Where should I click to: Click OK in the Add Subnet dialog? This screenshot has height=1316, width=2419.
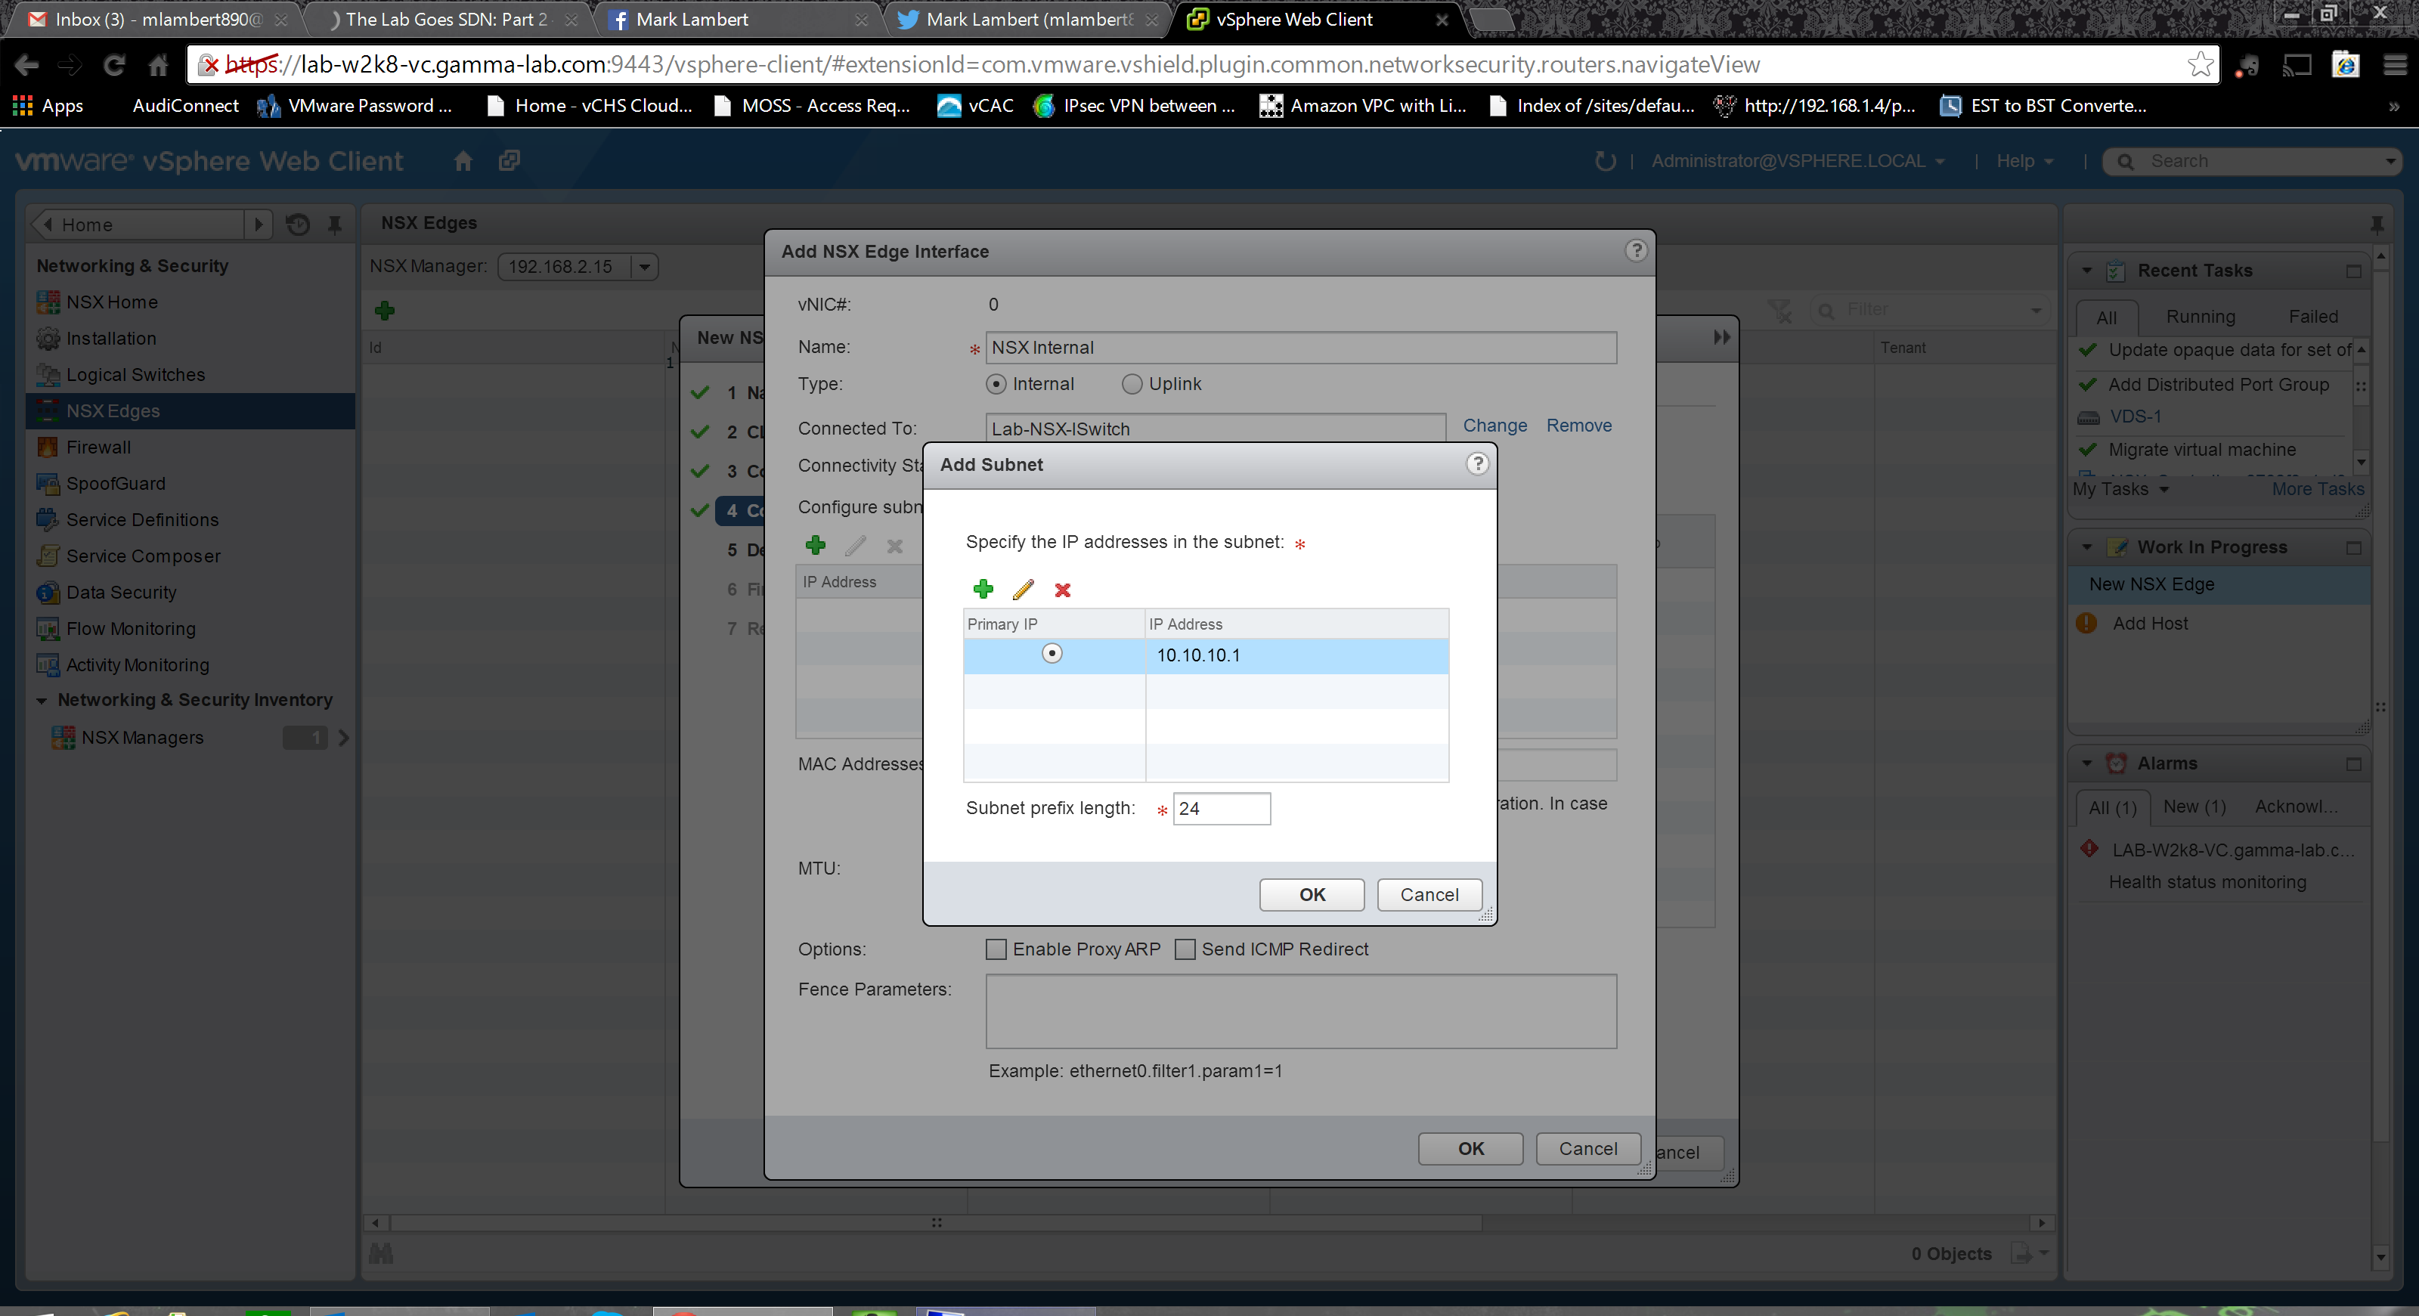click(1311, 894)
